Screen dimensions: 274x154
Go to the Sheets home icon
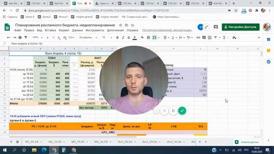tap(7, 27)
